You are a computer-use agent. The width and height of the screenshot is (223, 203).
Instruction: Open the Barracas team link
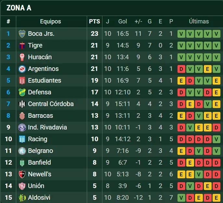coord(40,115)
